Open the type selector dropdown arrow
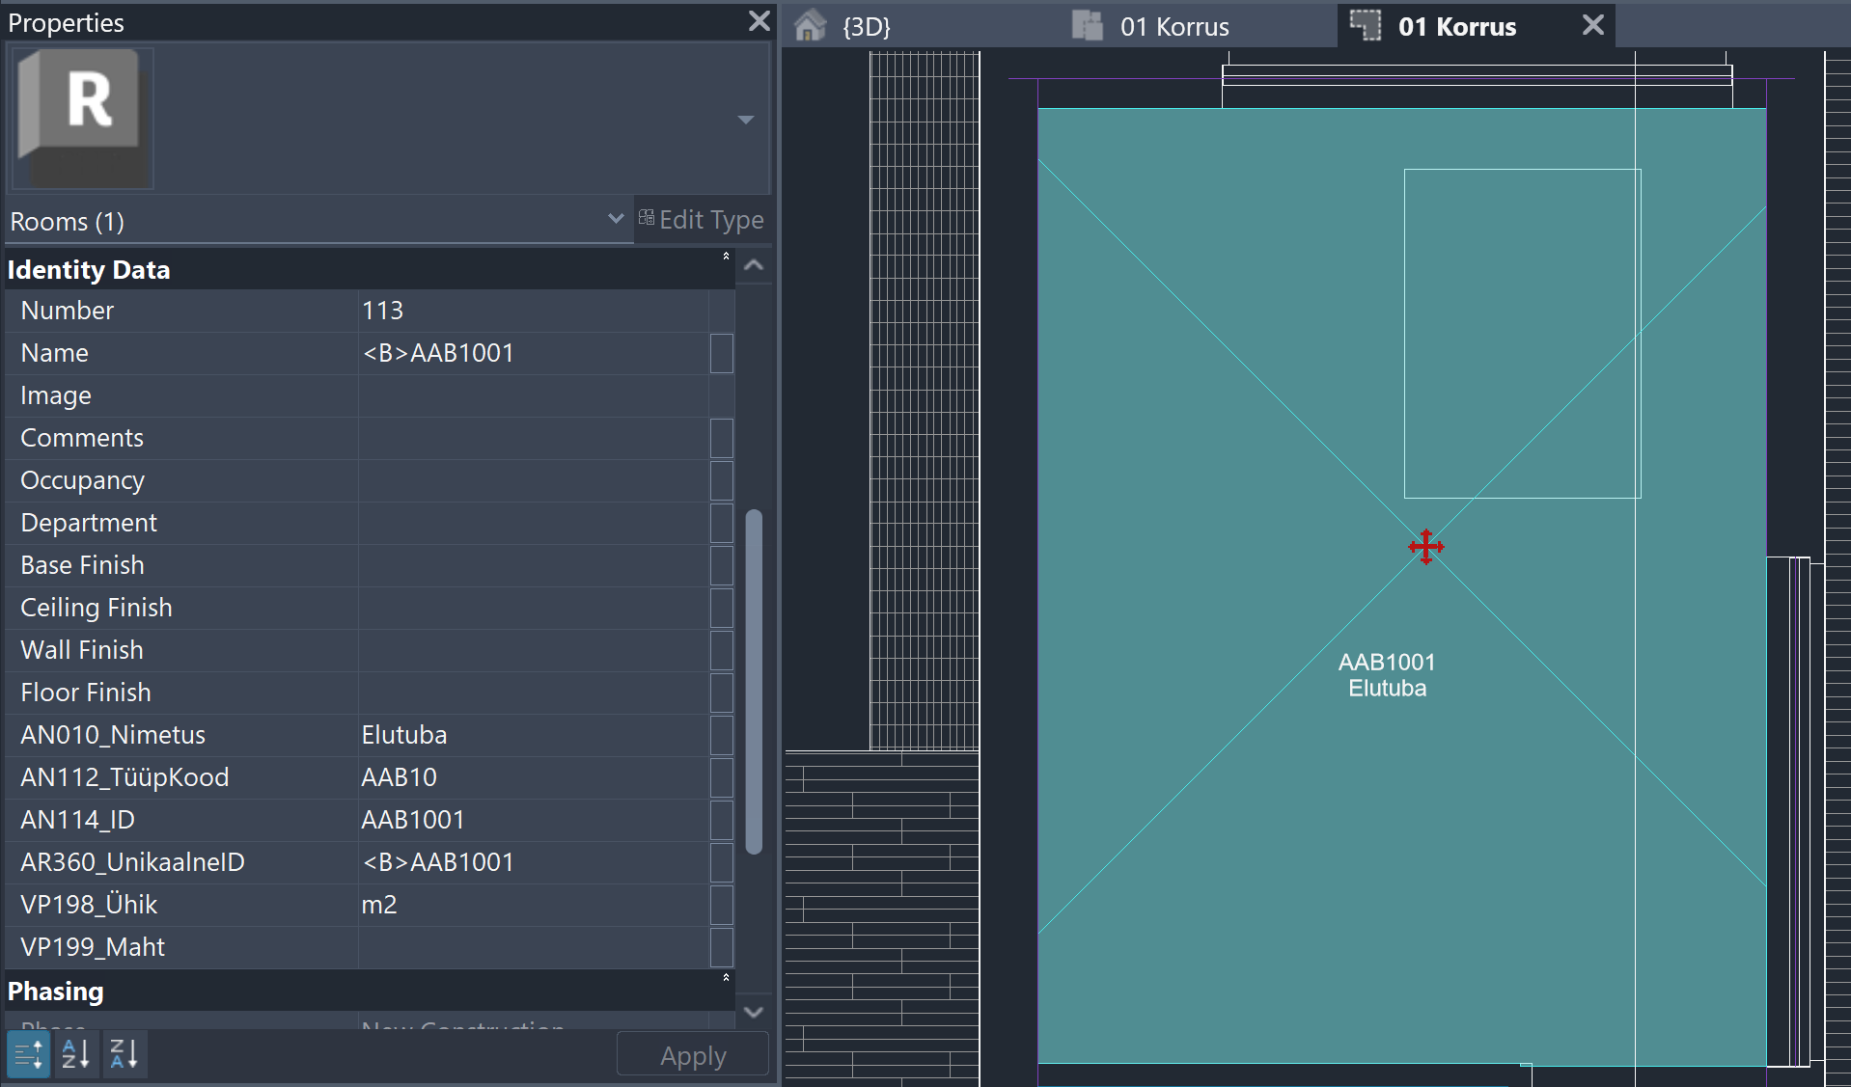 pyautogui.click(x=745, y=120)
